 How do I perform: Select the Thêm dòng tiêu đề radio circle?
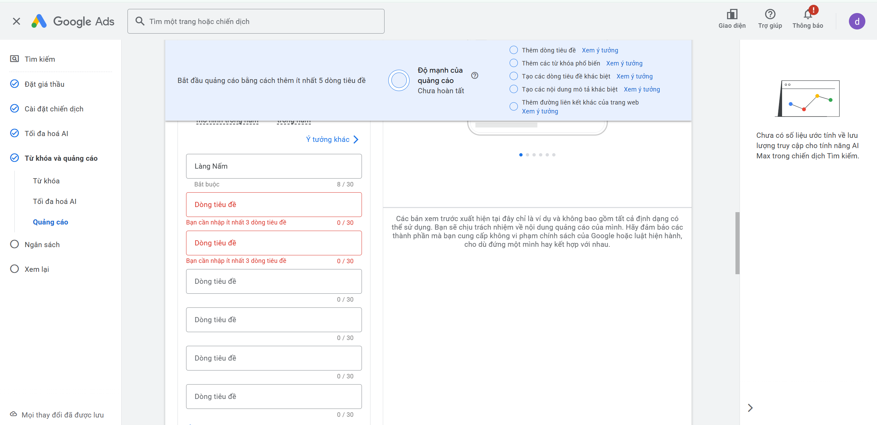(x=514, y=50)
